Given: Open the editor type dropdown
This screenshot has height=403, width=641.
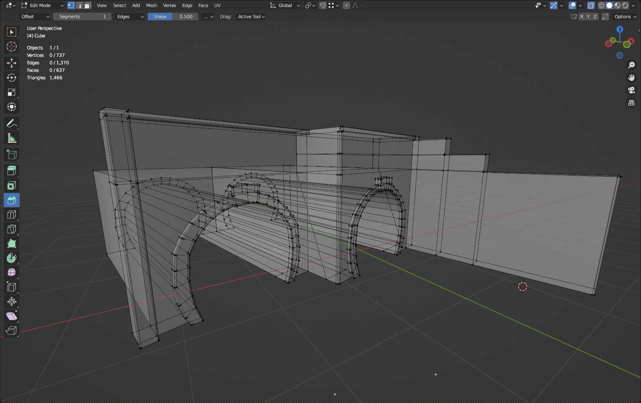Looking at the screenshot, I should pyautogui.click(x=10, y=5).
